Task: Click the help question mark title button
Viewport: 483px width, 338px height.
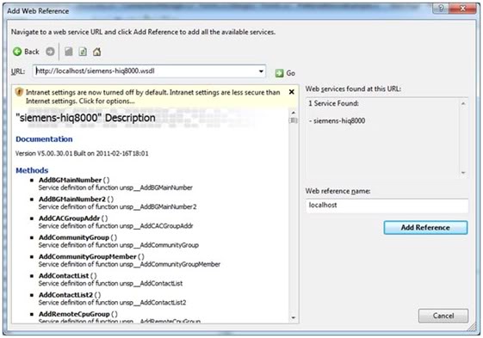Action: tap(441, 9)
